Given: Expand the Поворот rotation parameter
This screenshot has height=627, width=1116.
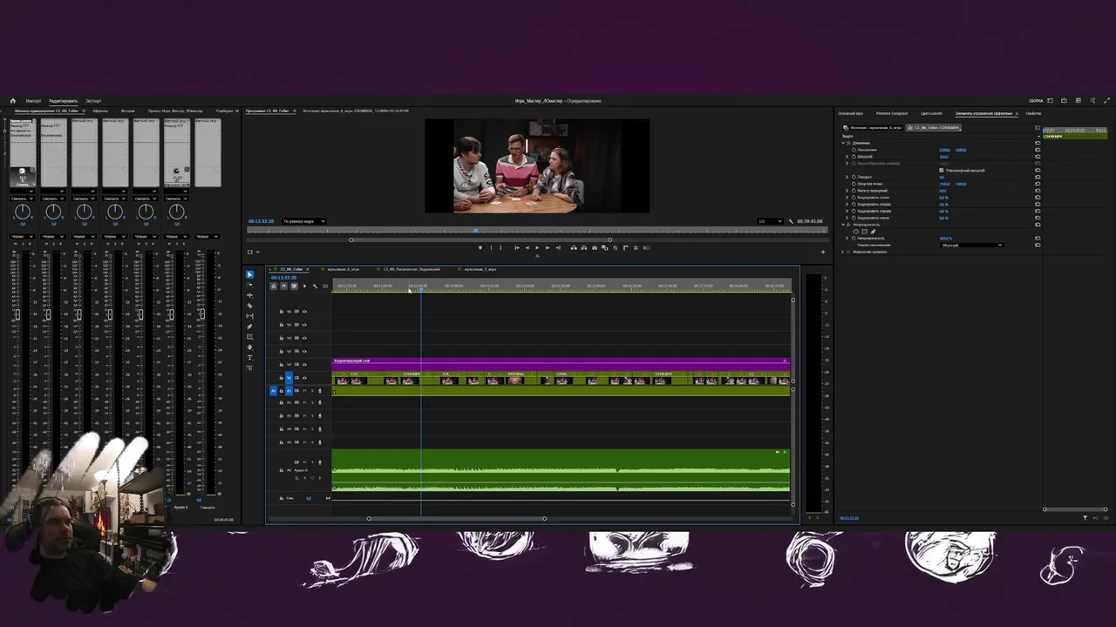Looking at the screenshot, I should [847, 177].
